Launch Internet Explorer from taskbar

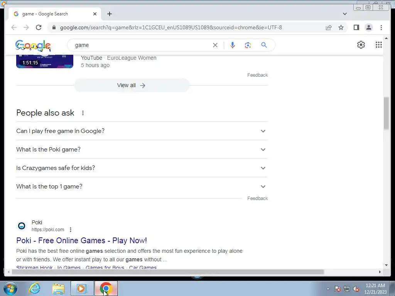pos(34,288)
